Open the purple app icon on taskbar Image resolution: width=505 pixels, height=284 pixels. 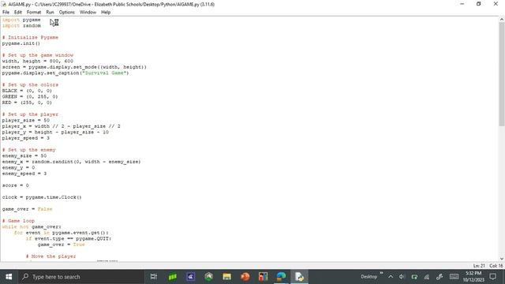[x=191, y=277]
